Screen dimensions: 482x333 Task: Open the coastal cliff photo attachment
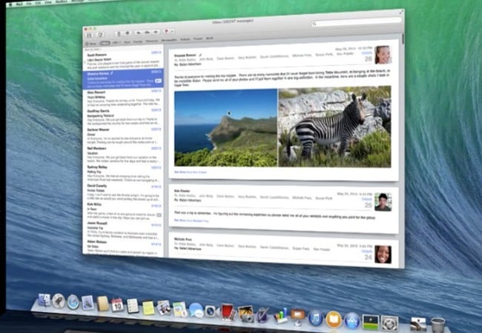coord(225,128)
